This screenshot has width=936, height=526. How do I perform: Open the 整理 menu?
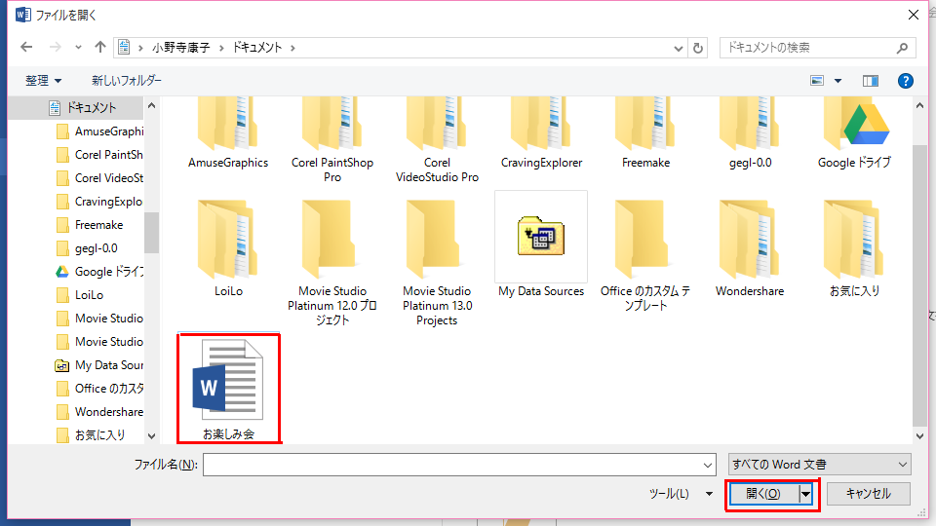[x=44, y=81]
